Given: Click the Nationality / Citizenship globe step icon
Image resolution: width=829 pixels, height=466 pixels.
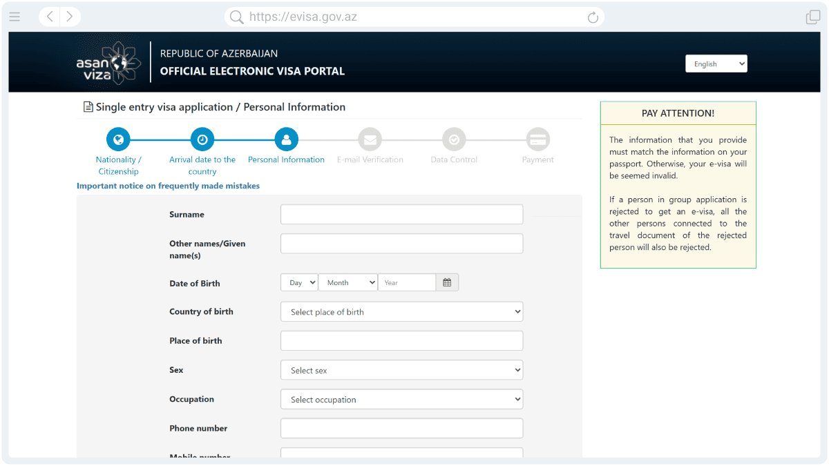Looking at the screenshot, I should pyautogui.click(x=118, y=139).
